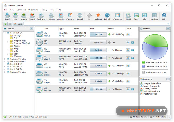Viewport: 174px width, 122px height.
Task: Click the Home button
Action: 18,24
